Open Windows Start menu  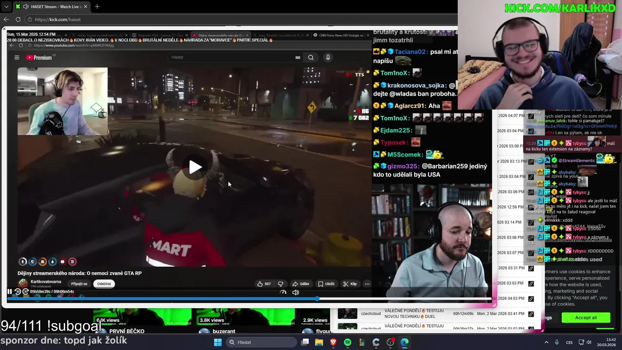(218, 342)
